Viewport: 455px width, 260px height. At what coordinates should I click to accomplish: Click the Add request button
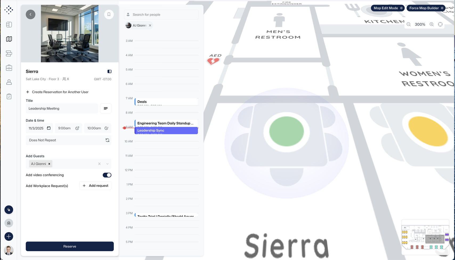95,186
